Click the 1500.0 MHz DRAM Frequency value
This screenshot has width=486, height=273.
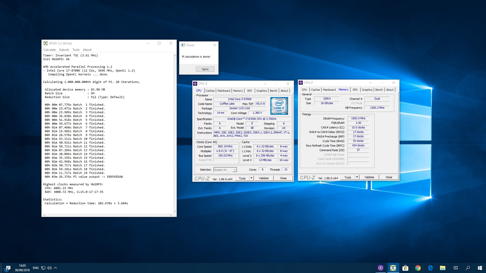click(x=358, y=118)
